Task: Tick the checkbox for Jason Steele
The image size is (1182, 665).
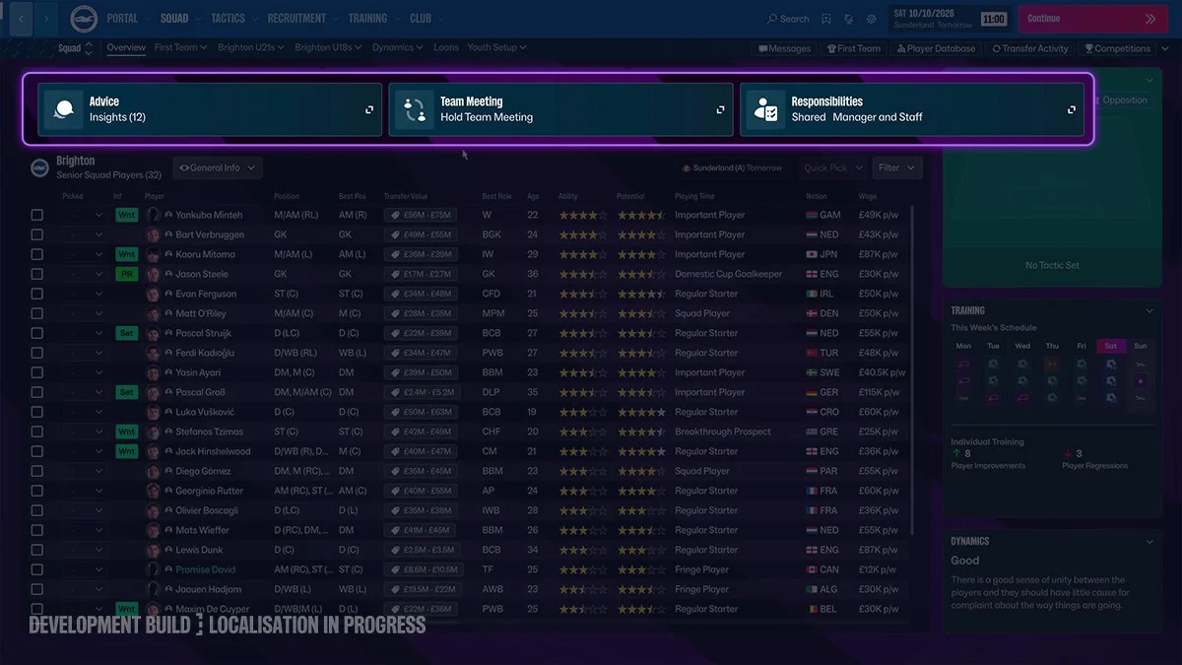Action: tap(37, 274)
